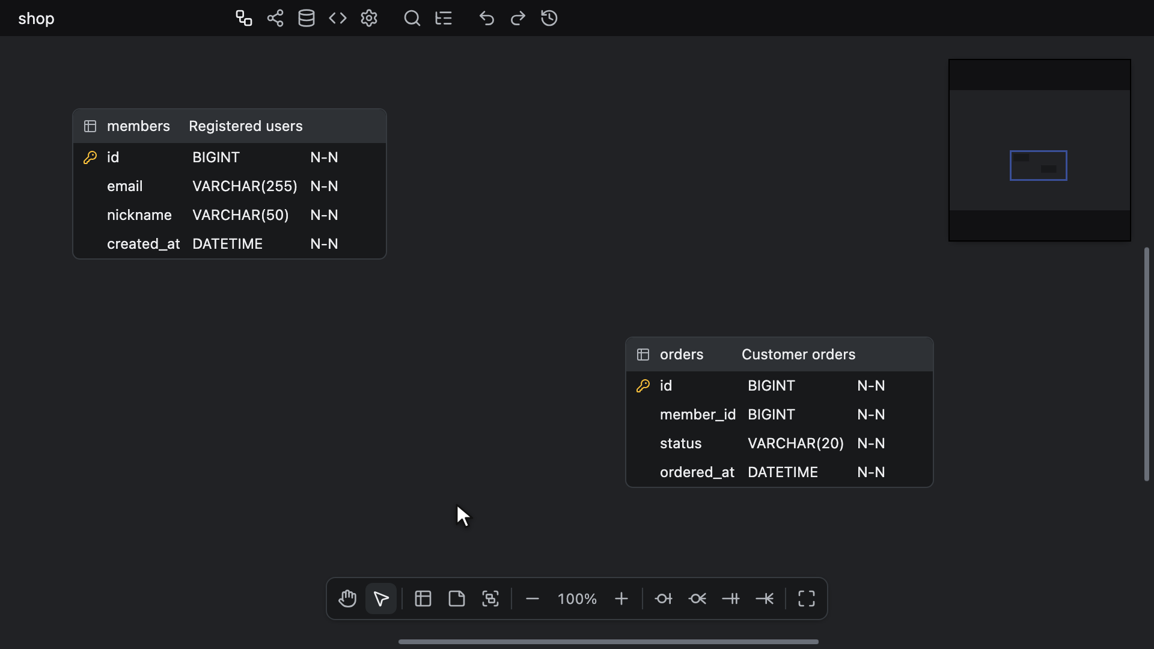Toggle N-N for member_id column
Image resolution: width=1154 pixels, height=649 pixels.
point(871,415)
